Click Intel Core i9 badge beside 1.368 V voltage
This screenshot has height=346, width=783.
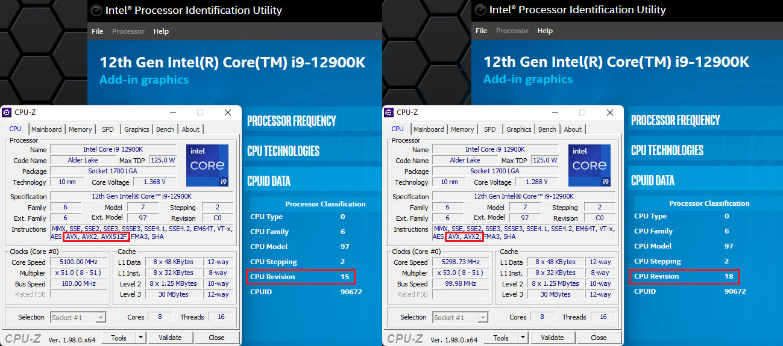[207, 165]
